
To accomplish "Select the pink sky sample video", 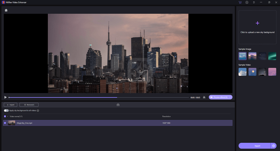I will click(x=272, y=72).
